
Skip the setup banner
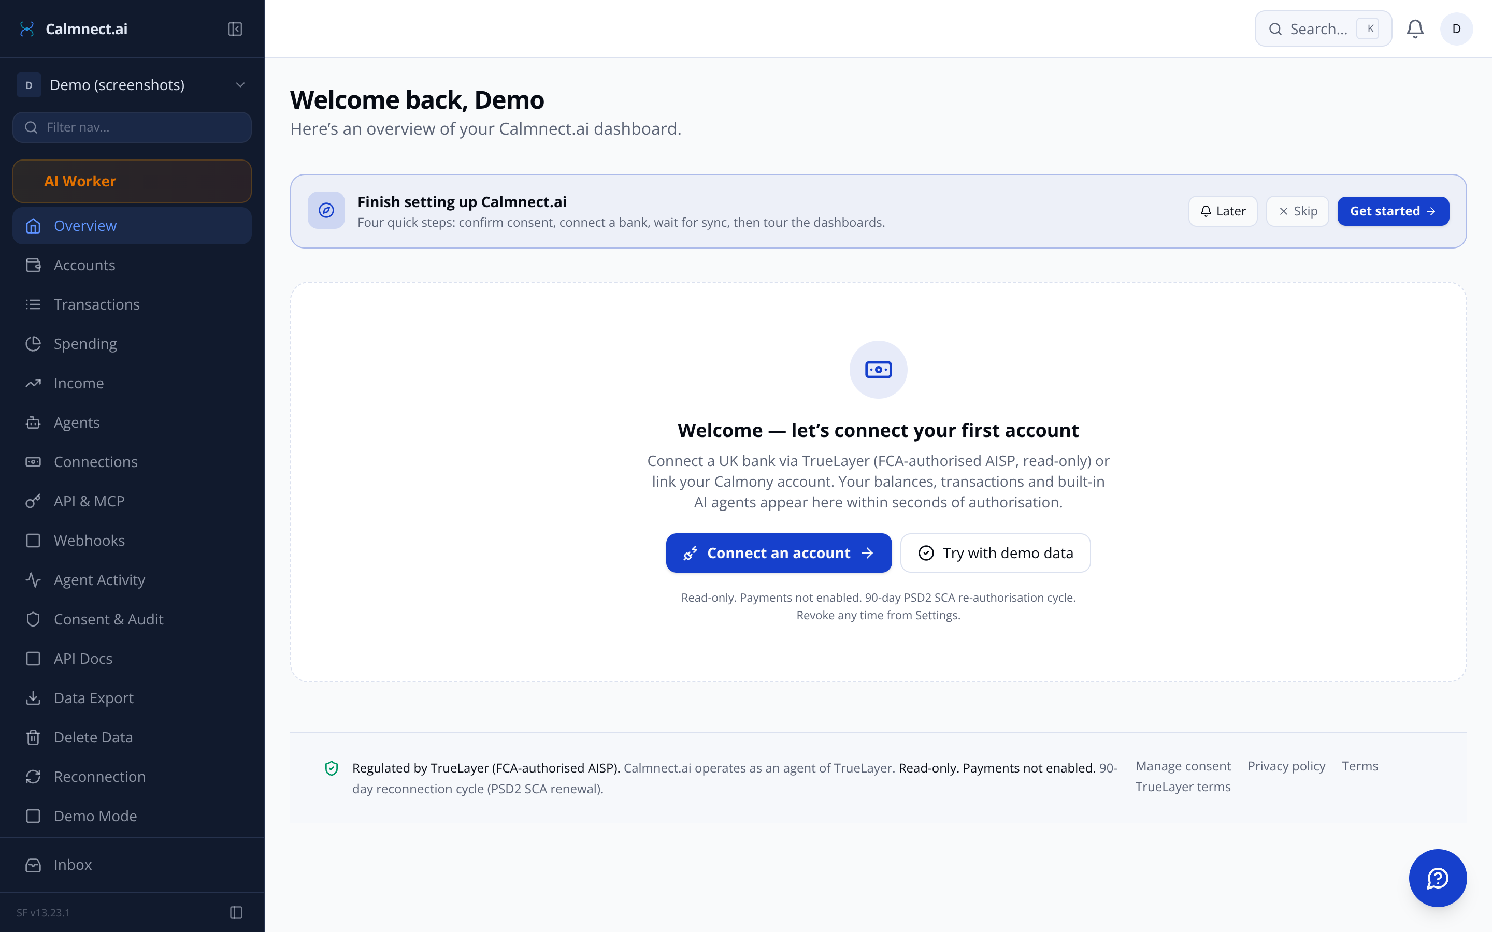[1297, 211]
